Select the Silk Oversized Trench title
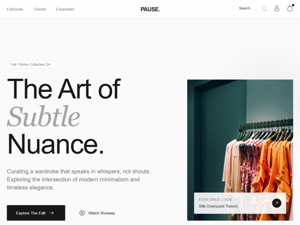300x225 pixels. 218,206
